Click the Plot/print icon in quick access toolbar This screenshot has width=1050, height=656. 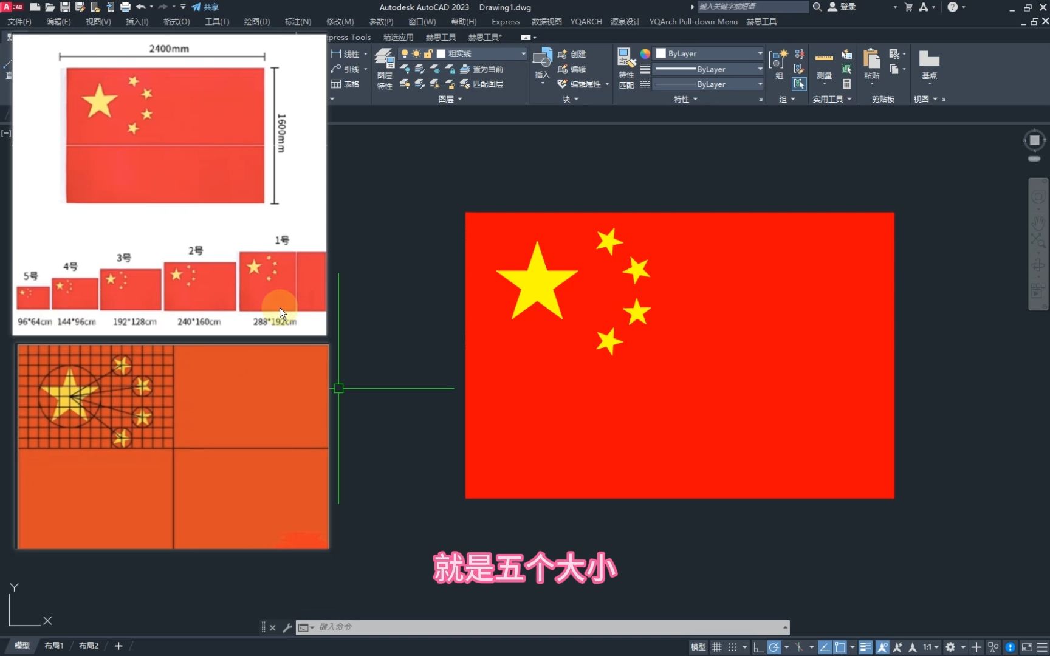coord(125,7)
